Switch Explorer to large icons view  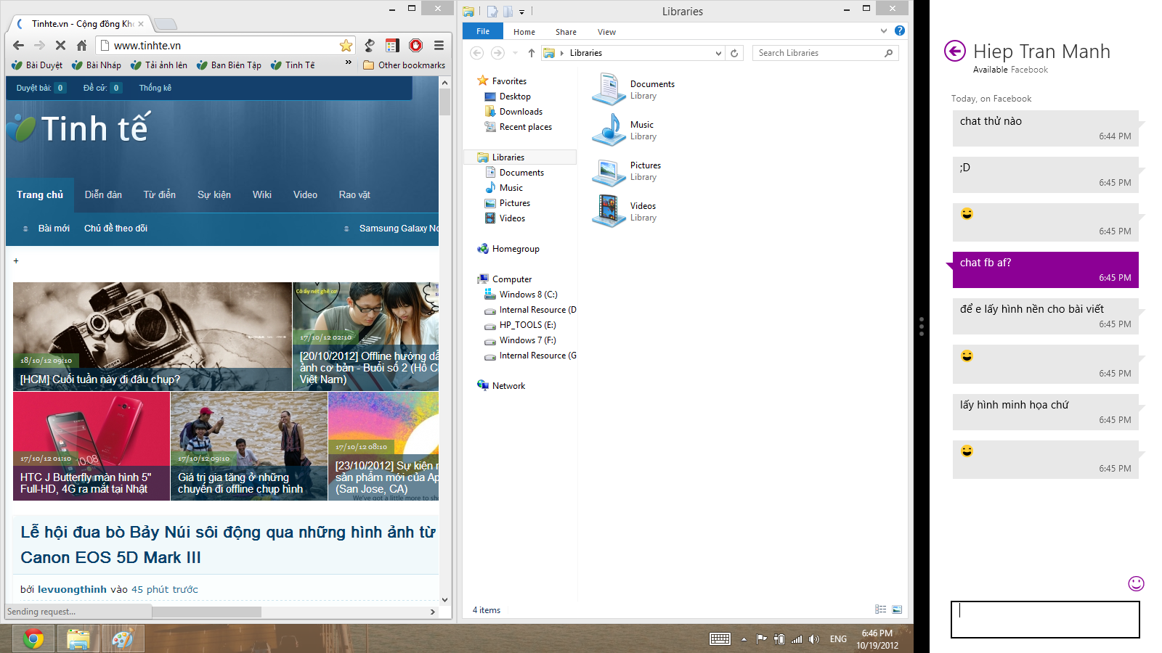tap(897, 609)
